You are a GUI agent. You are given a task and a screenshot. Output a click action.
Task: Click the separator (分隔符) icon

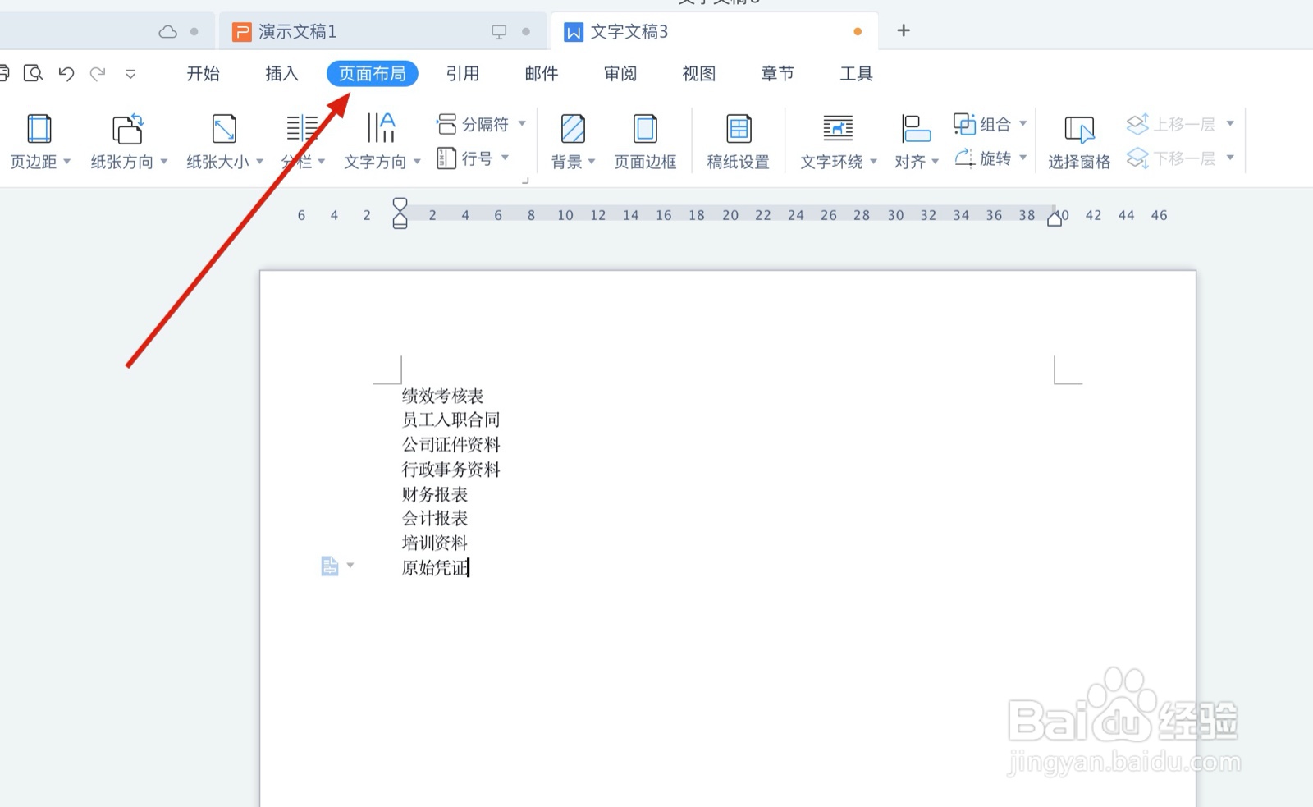(x=446, y=124)
